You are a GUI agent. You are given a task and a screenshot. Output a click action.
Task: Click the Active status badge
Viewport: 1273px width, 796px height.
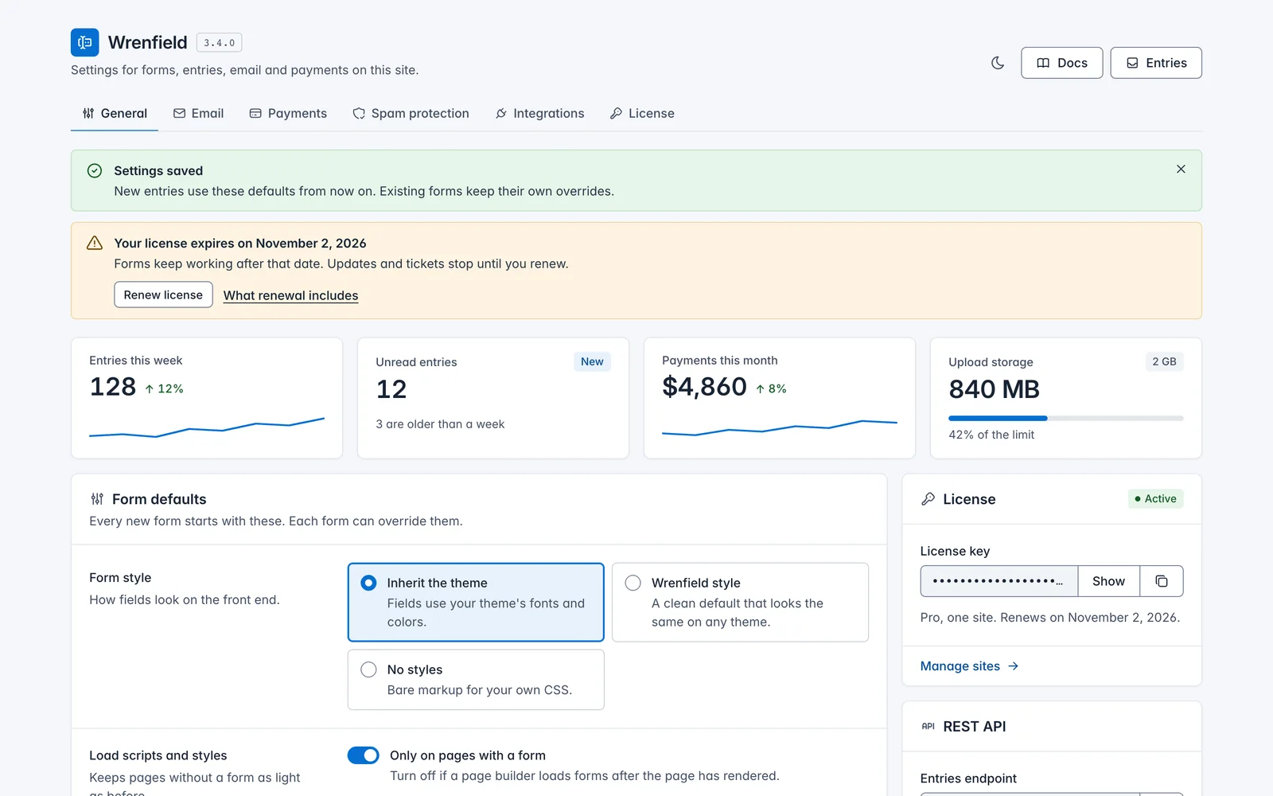[x=1155, y=498]
